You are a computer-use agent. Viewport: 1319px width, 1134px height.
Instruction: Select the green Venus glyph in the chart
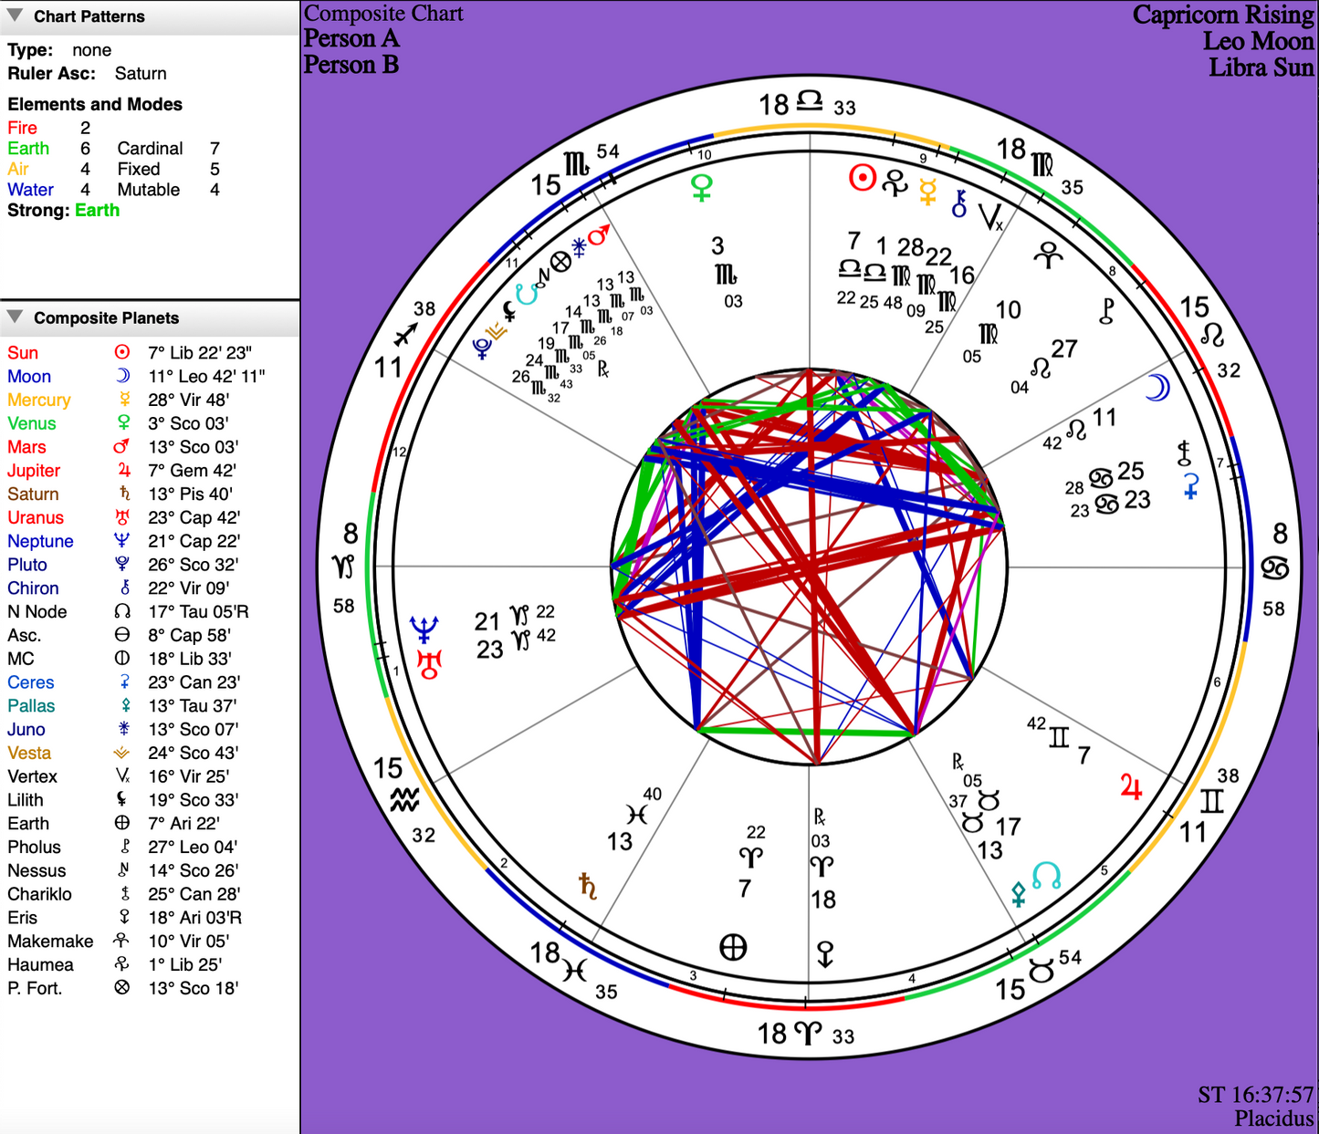[701, 188]
